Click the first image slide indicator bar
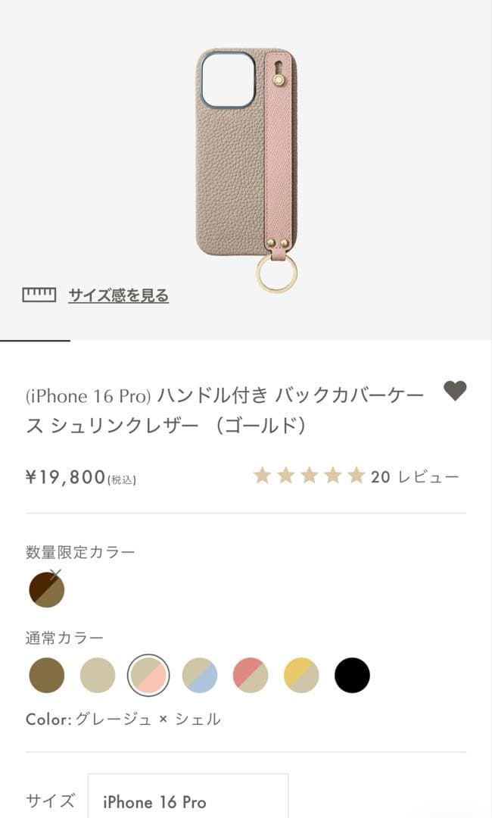The width and height of the screenshot is (492, 818). 35,341
